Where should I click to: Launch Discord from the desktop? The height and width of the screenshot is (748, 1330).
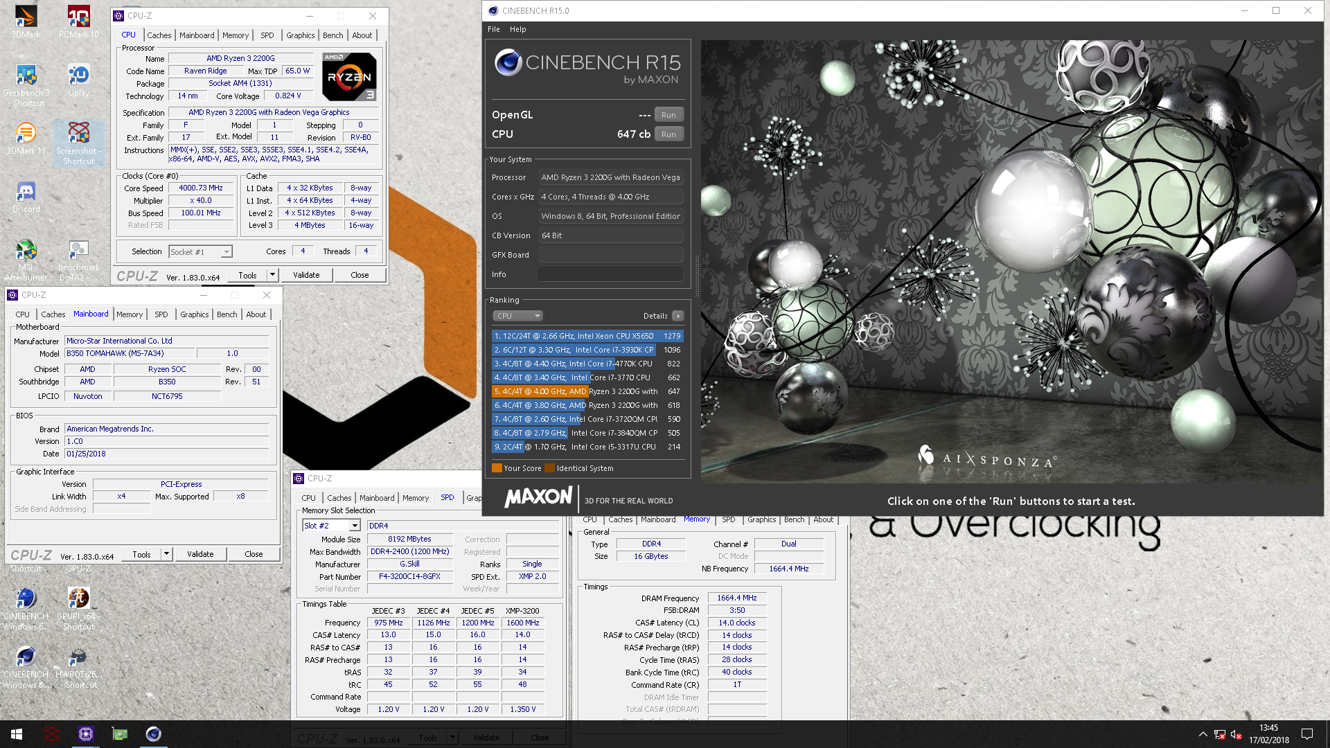click(26, 197)
